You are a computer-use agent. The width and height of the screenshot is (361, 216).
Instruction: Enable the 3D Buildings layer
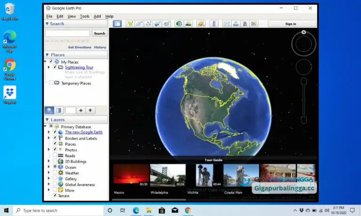[x=55, y=161]
